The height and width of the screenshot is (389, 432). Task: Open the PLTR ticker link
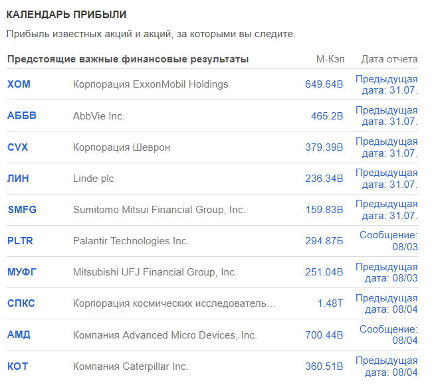[20, 241]
